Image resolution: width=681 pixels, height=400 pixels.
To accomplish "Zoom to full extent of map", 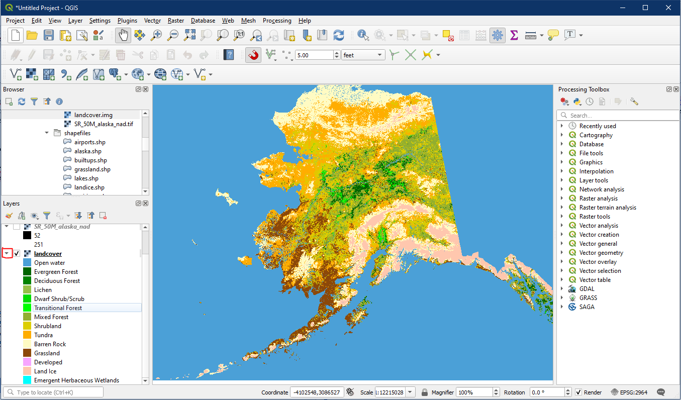I will (x=189, y=35).
